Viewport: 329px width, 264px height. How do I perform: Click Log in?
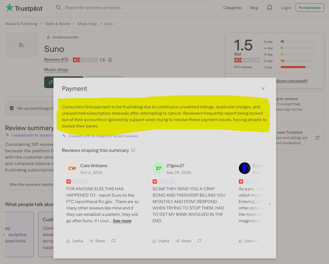pyautogui.click(x=286, y=8)
